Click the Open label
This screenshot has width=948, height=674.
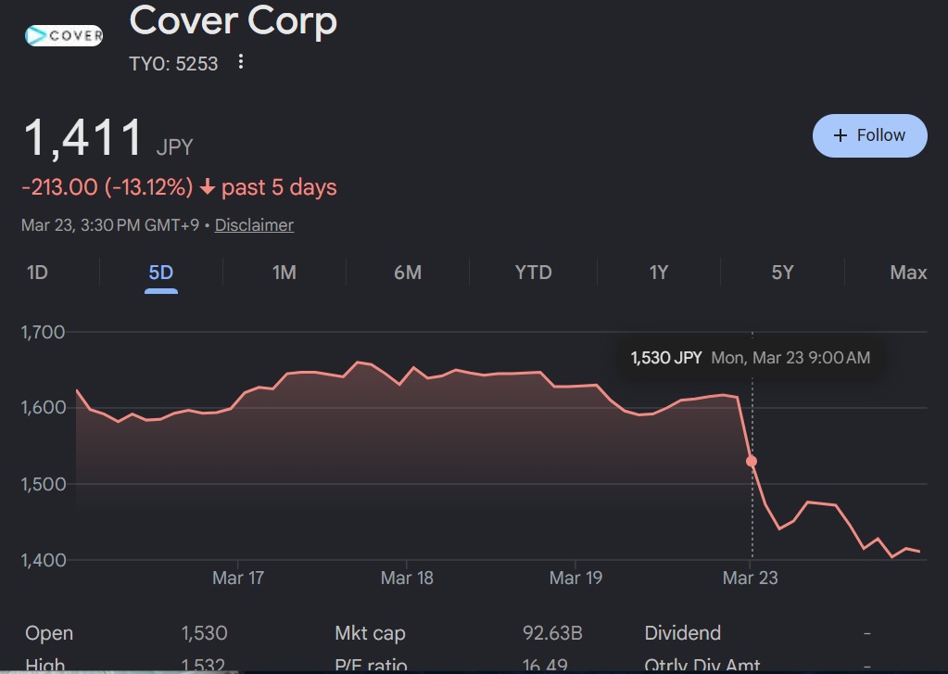point(49,633)
